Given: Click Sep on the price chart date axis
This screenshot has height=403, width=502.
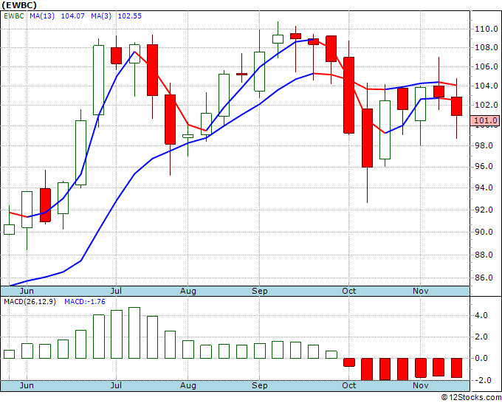Looking at the screenshot, I should (259, 291).
